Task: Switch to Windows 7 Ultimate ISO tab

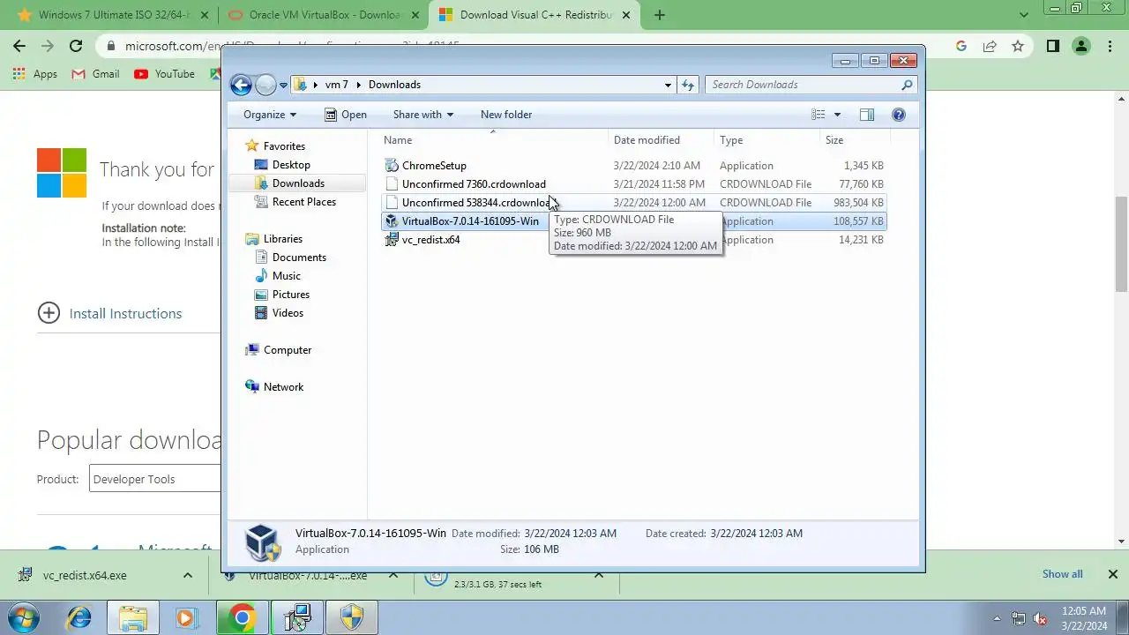Action: [113, 15]
